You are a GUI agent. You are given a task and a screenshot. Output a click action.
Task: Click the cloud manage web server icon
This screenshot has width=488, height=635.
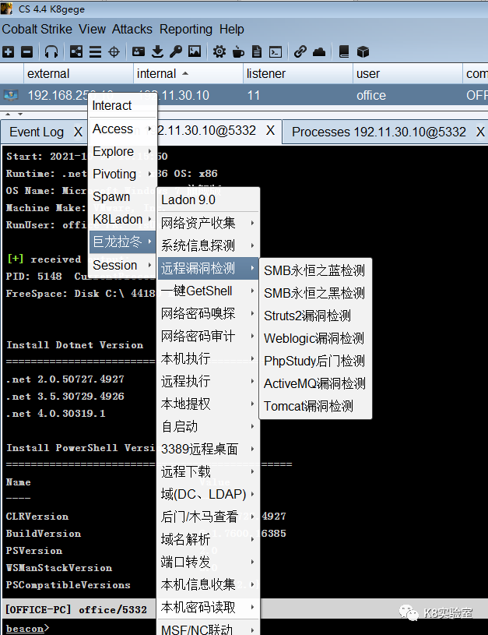point(319,52)
